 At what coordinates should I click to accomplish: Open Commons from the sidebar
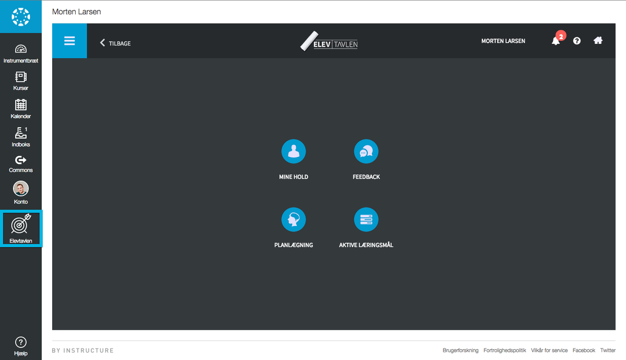point(21,164)
